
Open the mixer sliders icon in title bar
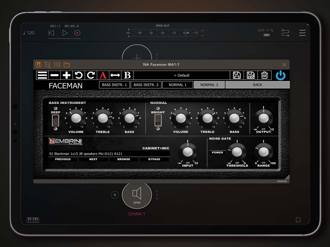click(x=57, y=65)
